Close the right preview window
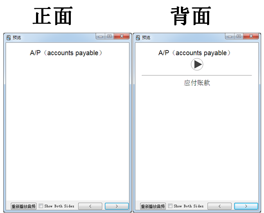The height and width of the screenshot is (213, 264). pos(251,36)
